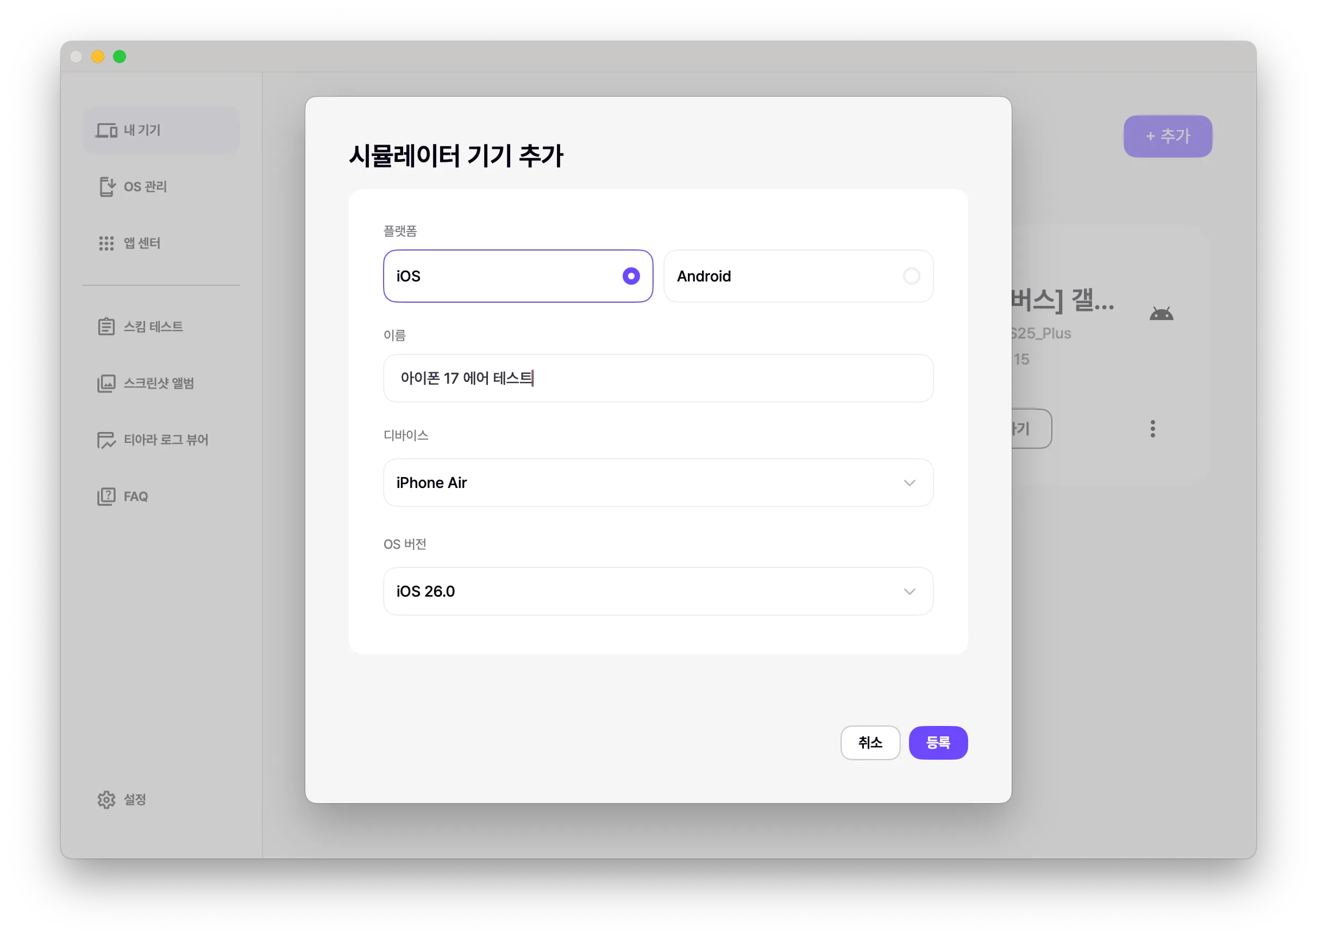
Task: Click the S25_Plus model text on device card
Action: tap(1041, 334)
